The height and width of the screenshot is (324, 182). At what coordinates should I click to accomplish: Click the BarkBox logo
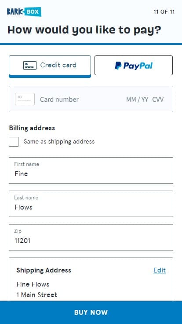[x=24, y=11]
